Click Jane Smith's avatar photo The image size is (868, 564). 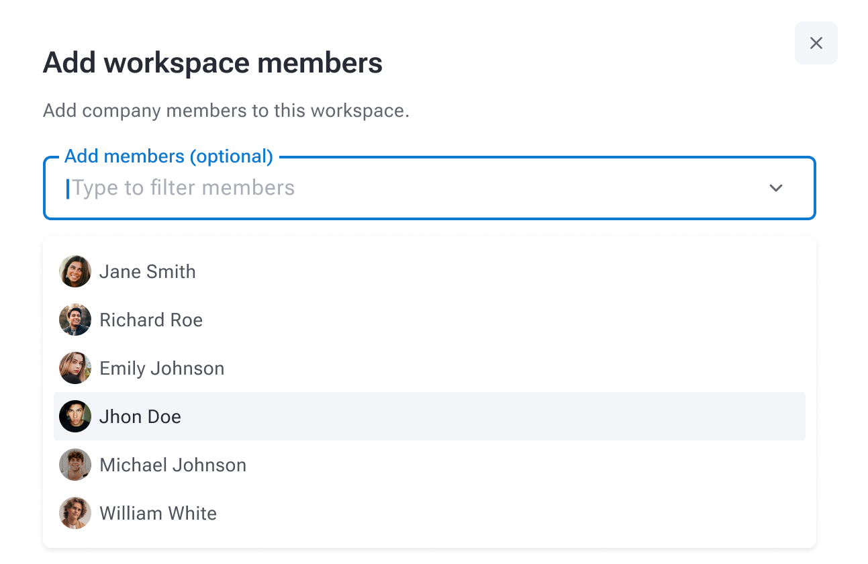(x=75, y=271)
